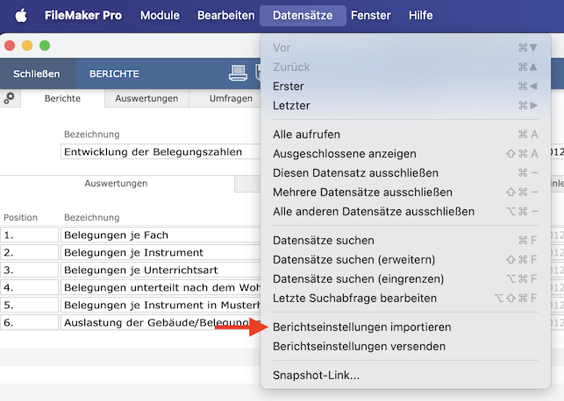The width and height of the screenshot is (564, 401).
Task: Choose Diesen Datensatz ausschließen
Action: pyautogui.click(x=405, y=173)
